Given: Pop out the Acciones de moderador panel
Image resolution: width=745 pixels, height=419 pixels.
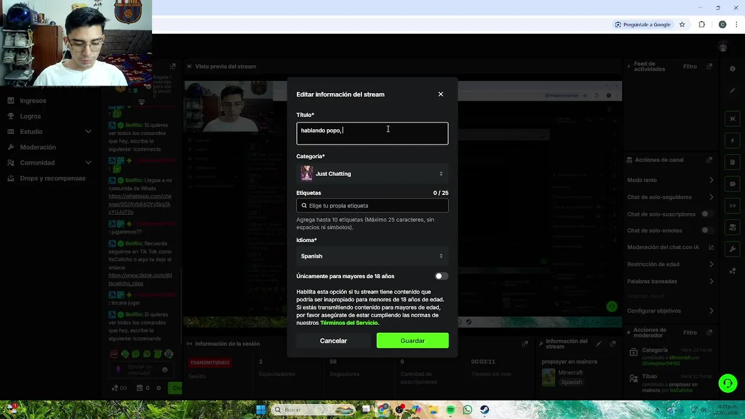Looking at the screenshot, I should tap(709, 333).
